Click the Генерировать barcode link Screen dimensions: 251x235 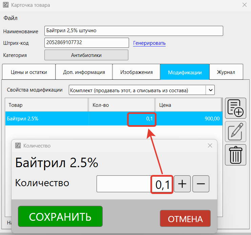(149, 43)
